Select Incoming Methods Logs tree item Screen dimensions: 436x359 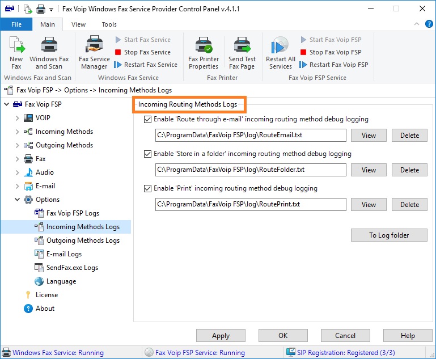point(77,227)
